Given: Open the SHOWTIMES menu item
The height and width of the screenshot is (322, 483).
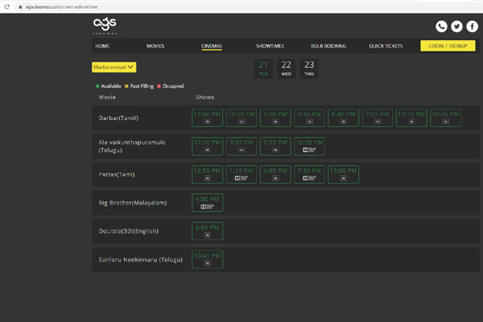Looking at the screenshot, I should (270, 46).
